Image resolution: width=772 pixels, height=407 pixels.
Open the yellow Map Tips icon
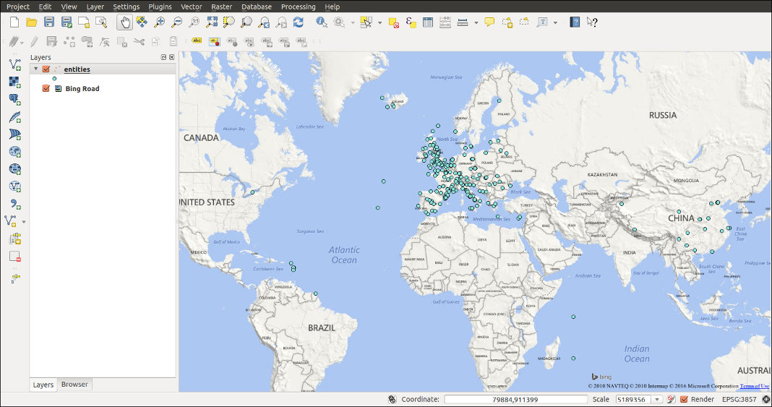coord(489,22)
